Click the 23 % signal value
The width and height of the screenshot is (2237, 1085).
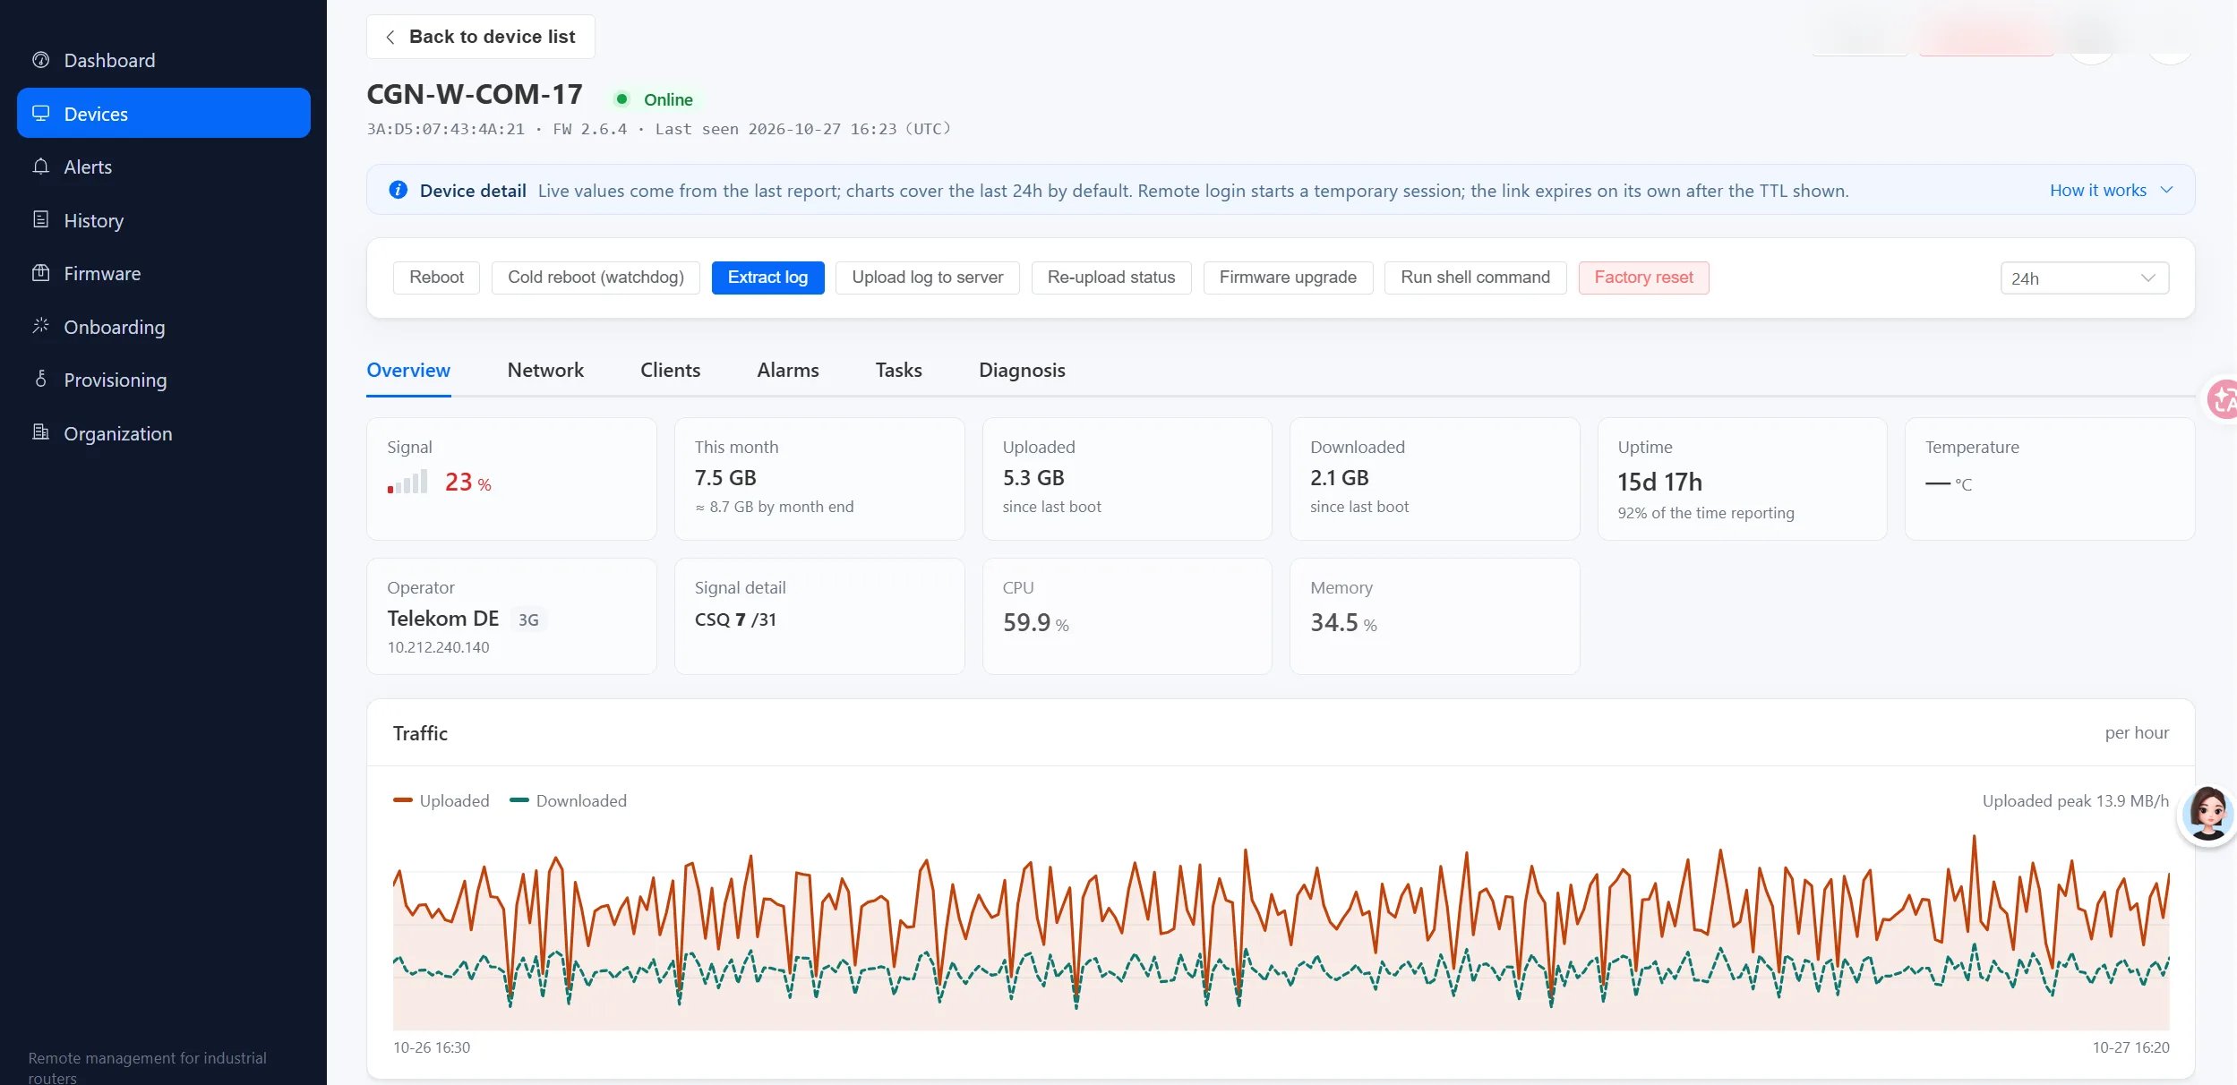(x=468, y=483)
